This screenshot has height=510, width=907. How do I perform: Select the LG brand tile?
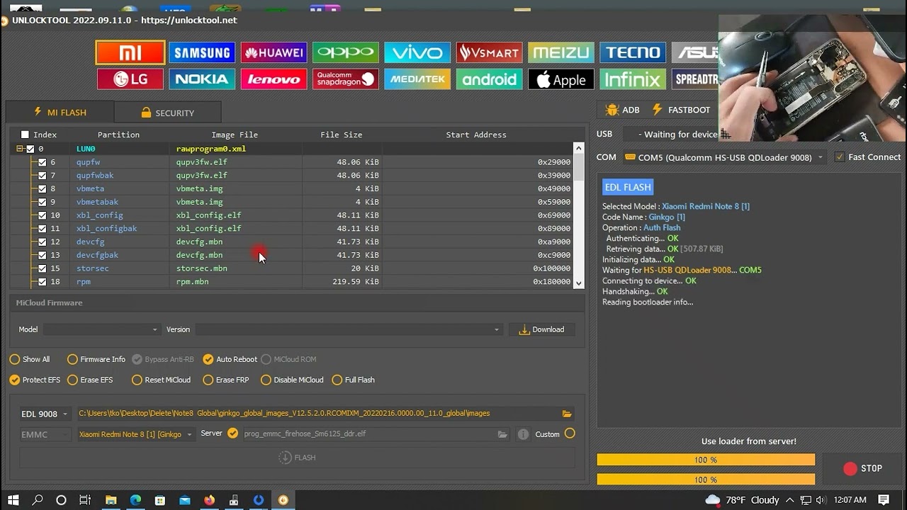click(x=130, y=79)
